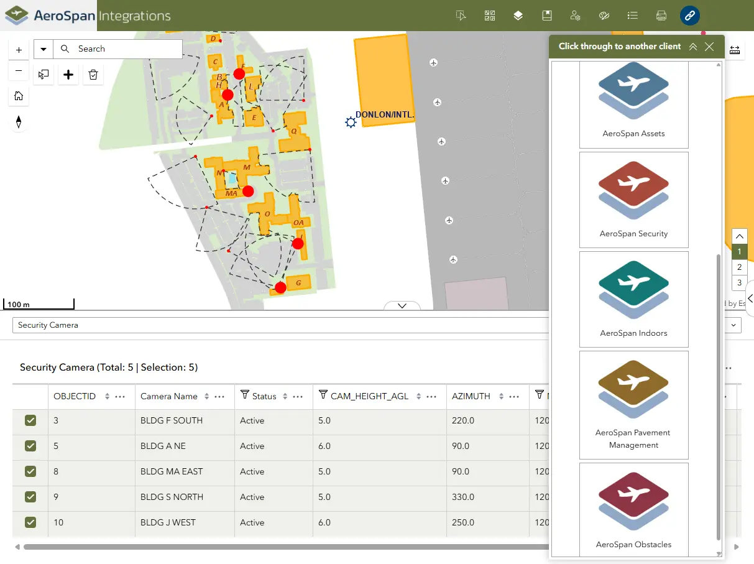Click the DONLON/INTL. airport marker
The height and width of the screenshot is (564, 754).
coord(351,123)
